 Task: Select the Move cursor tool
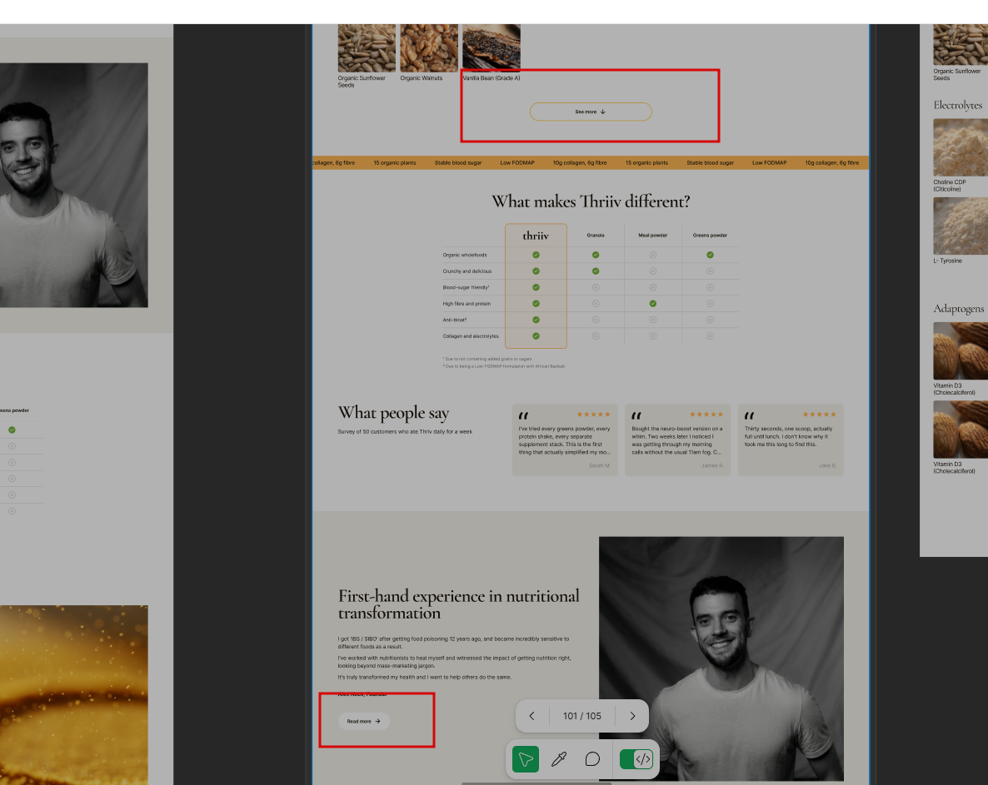(x=526, y=759)
